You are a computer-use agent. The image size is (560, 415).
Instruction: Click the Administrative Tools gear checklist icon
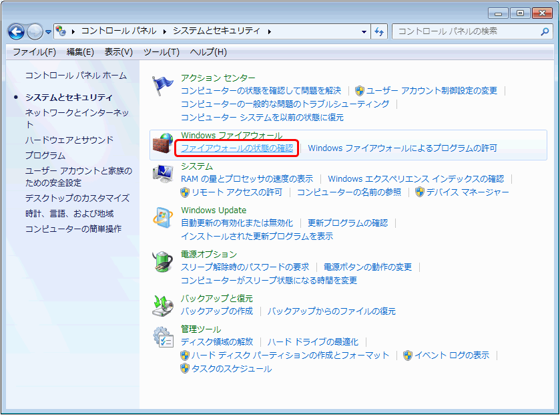164,337
